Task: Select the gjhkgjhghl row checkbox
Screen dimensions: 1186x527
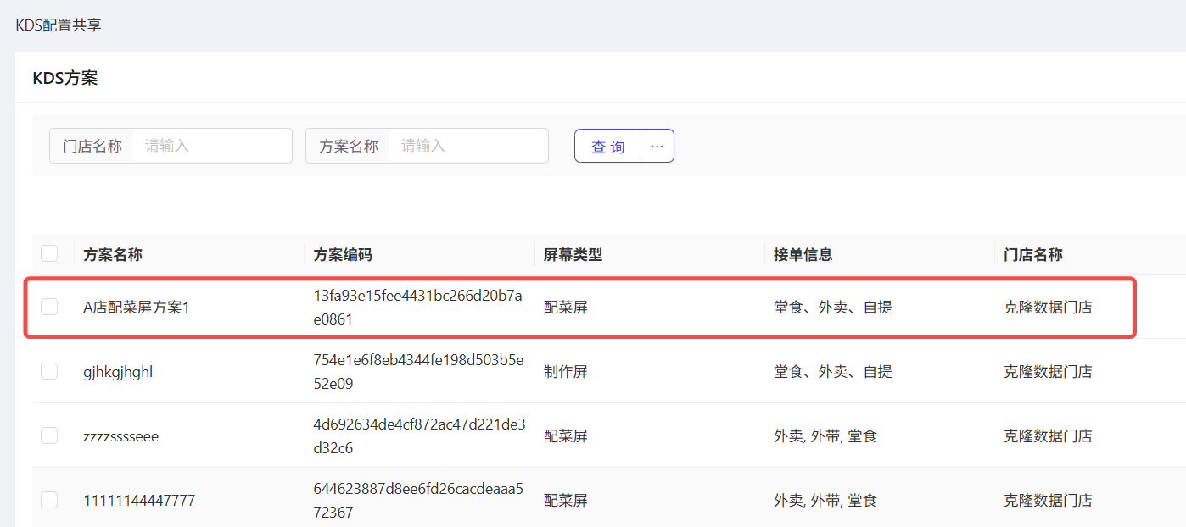Action: [x=49, y=371]
